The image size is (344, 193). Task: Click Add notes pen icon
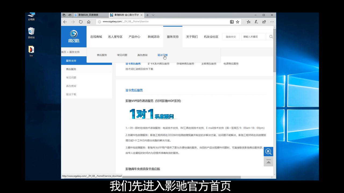(256, 22)
